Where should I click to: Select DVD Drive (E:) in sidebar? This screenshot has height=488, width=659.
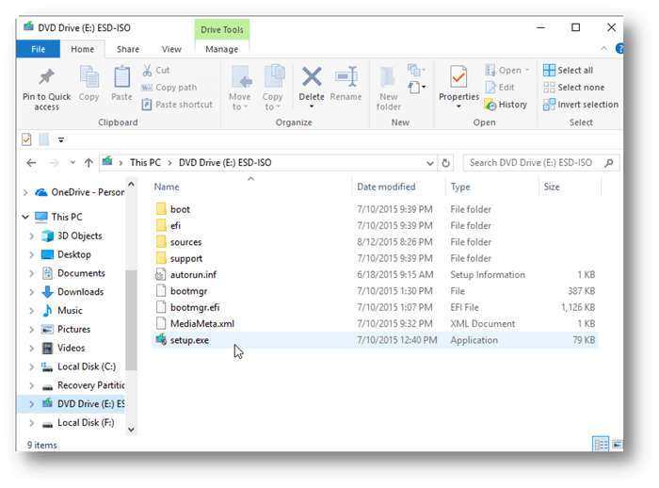tap(72, 404)
